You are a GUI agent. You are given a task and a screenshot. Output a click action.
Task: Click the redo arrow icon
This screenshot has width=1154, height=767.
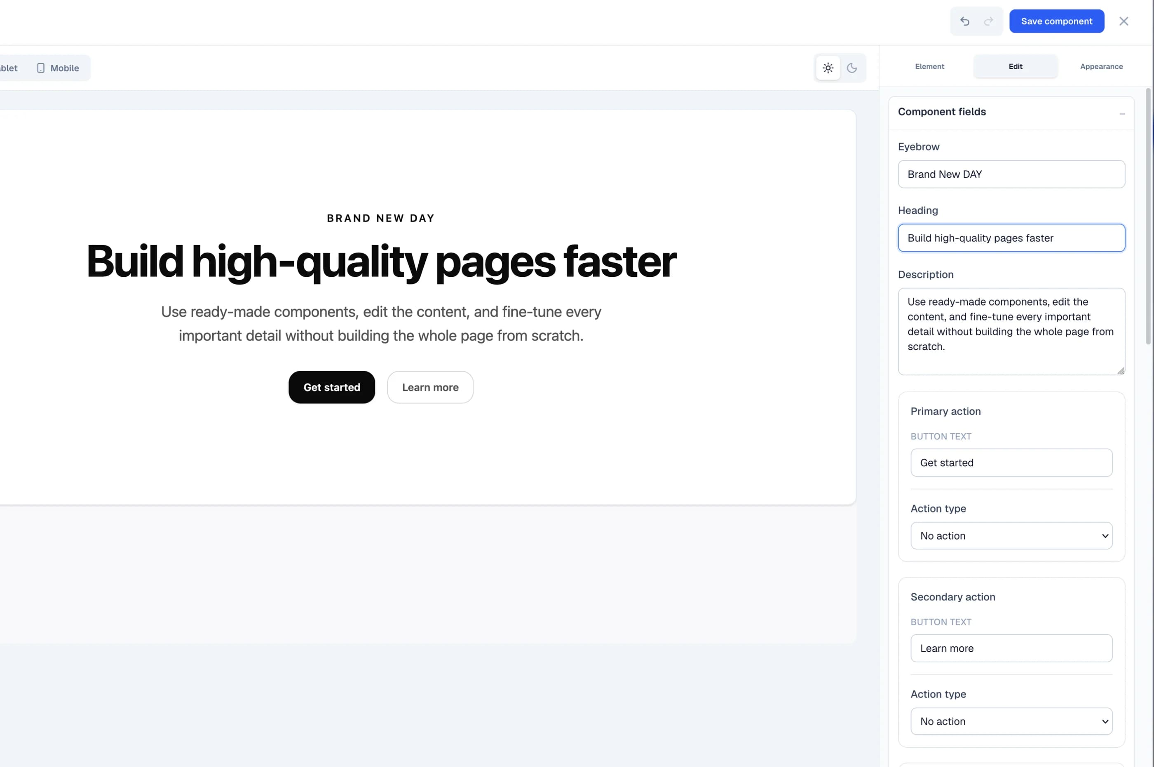click(x=989, y=21)
